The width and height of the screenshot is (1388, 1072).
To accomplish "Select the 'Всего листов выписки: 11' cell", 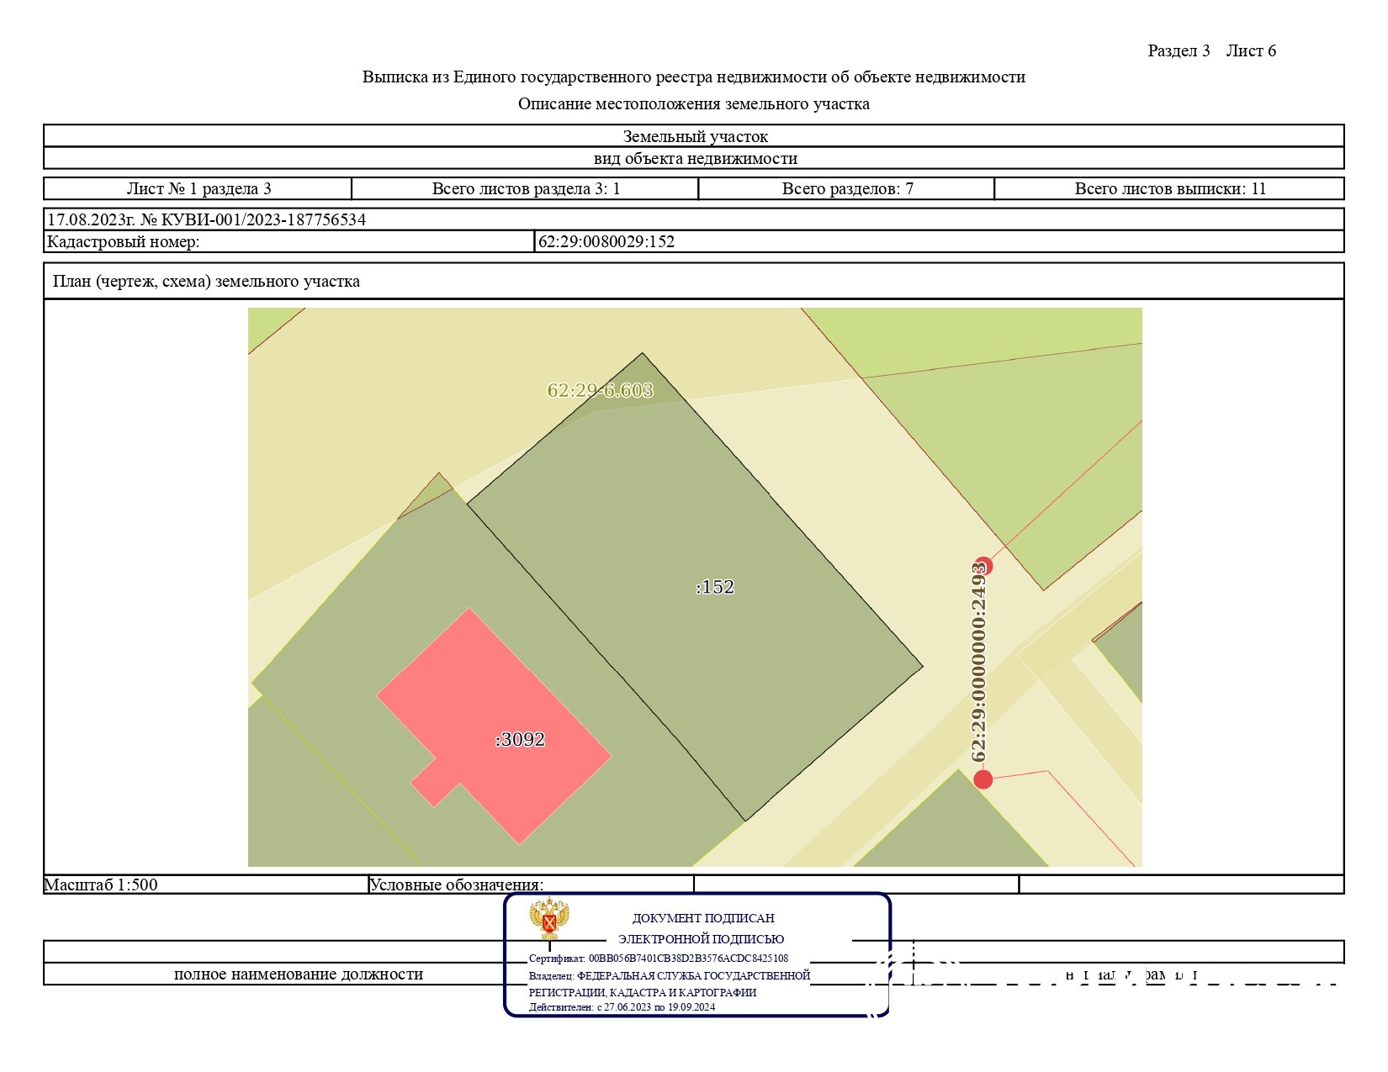I will (x=1169, y=188).
